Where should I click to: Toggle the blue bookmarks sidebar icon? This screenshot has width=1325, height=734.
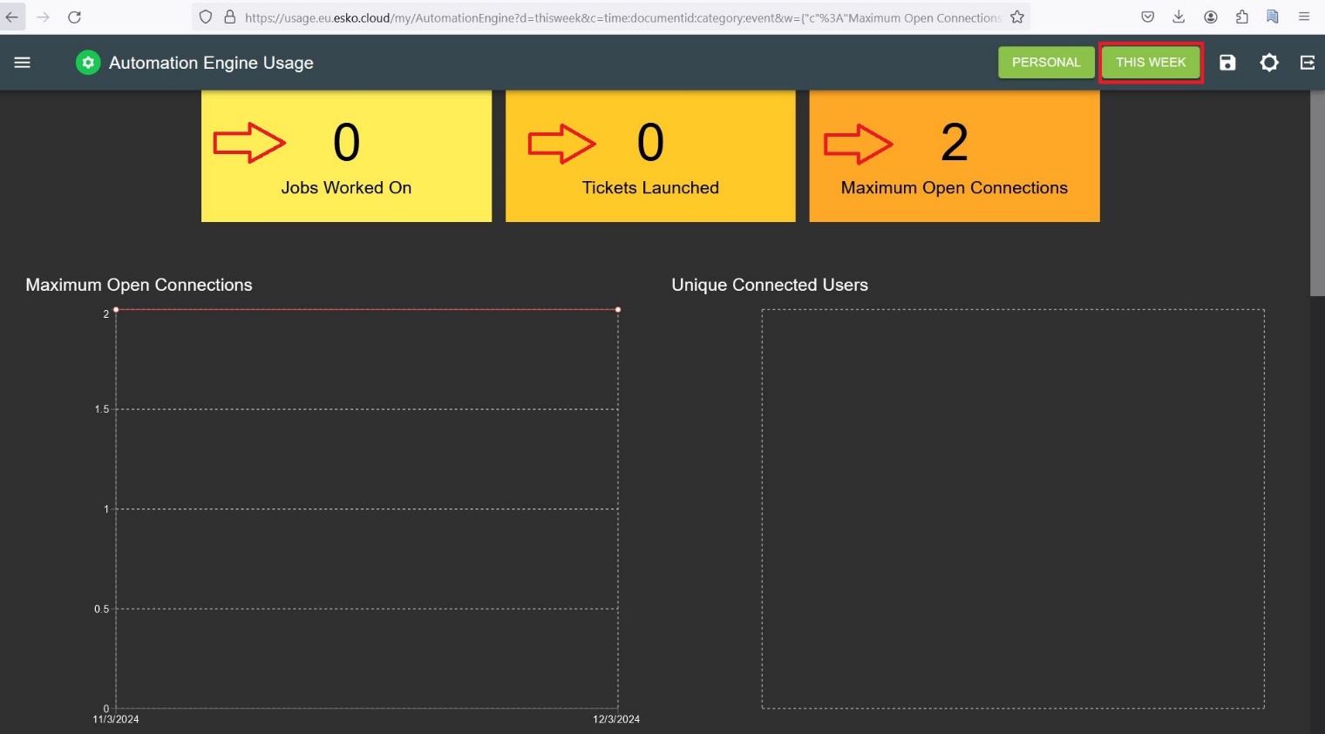(x=1273, y=17)
